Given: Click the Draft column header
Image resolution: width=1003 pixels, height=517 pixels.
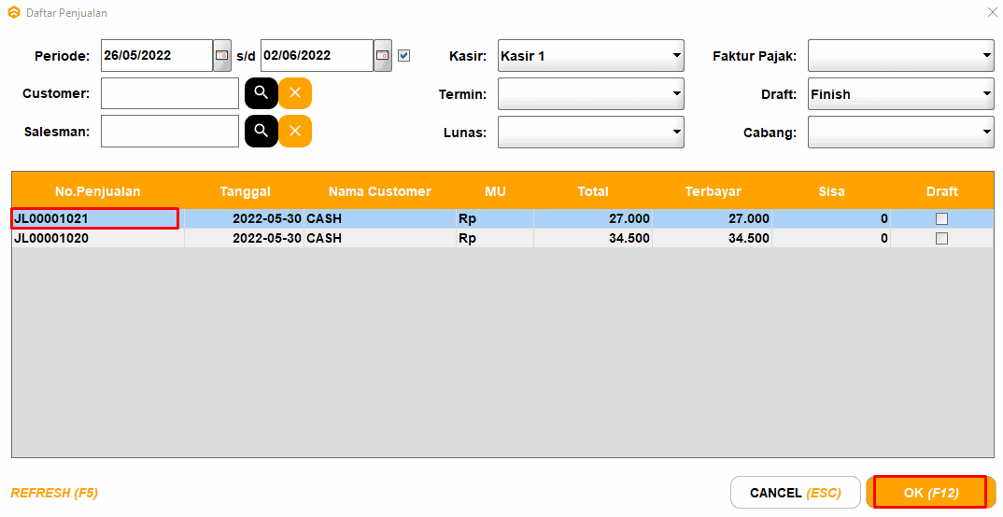Looking at the screenshot, I should [942, 191].
